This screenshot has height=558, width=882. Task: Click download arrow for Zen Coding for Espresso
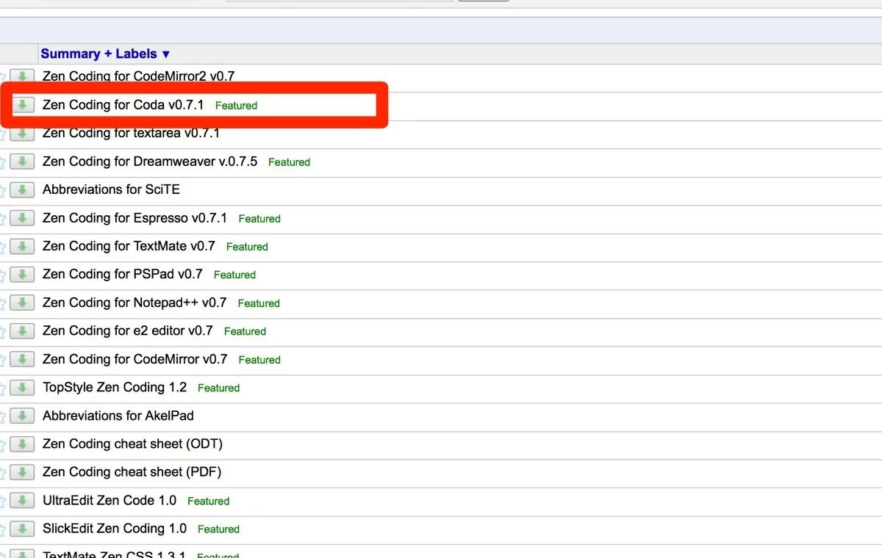coord(22,218)
